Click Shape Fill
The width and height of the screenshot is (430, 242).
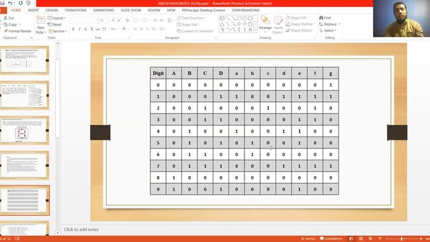point(297,17)
